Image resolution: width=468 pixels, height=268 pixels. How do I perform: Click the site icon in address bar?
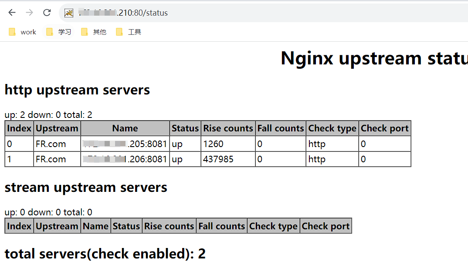pyautogui.click(x=69, y=13)
